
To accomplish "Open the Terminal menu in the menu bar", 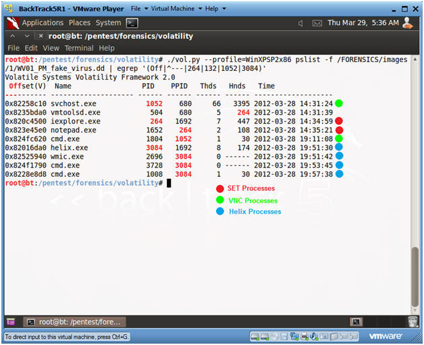I will coord(79,49).
